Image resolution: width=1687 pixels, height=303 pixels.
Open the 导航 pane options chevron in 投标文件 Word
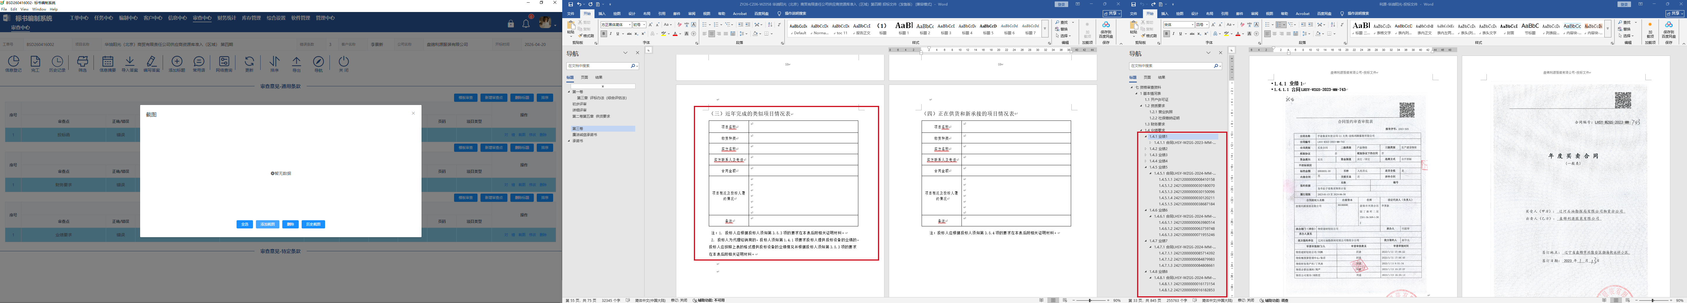1209,53
